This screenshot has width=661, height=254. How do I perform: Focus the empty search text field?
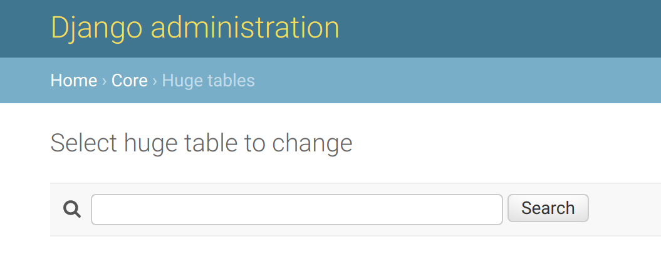pos(297,210)
